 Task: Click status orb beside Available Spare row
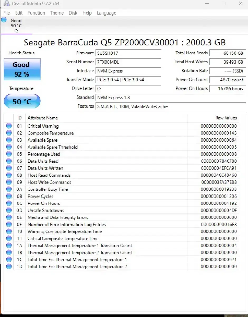(9, 140)
